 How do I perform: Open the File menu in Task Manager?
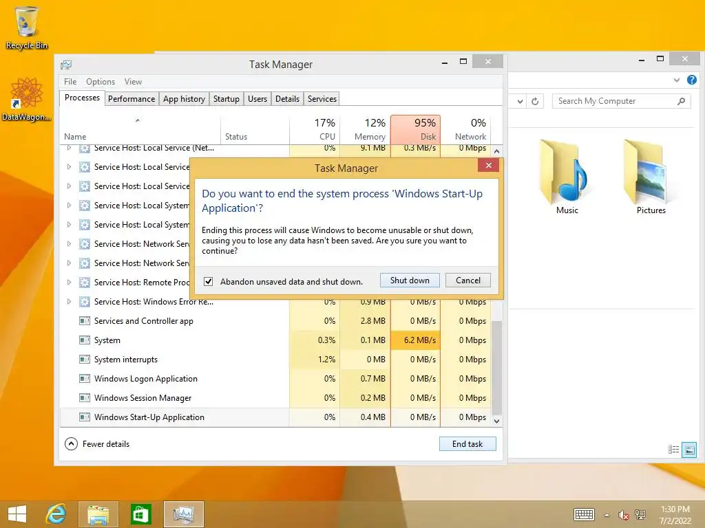click(70, 82)
